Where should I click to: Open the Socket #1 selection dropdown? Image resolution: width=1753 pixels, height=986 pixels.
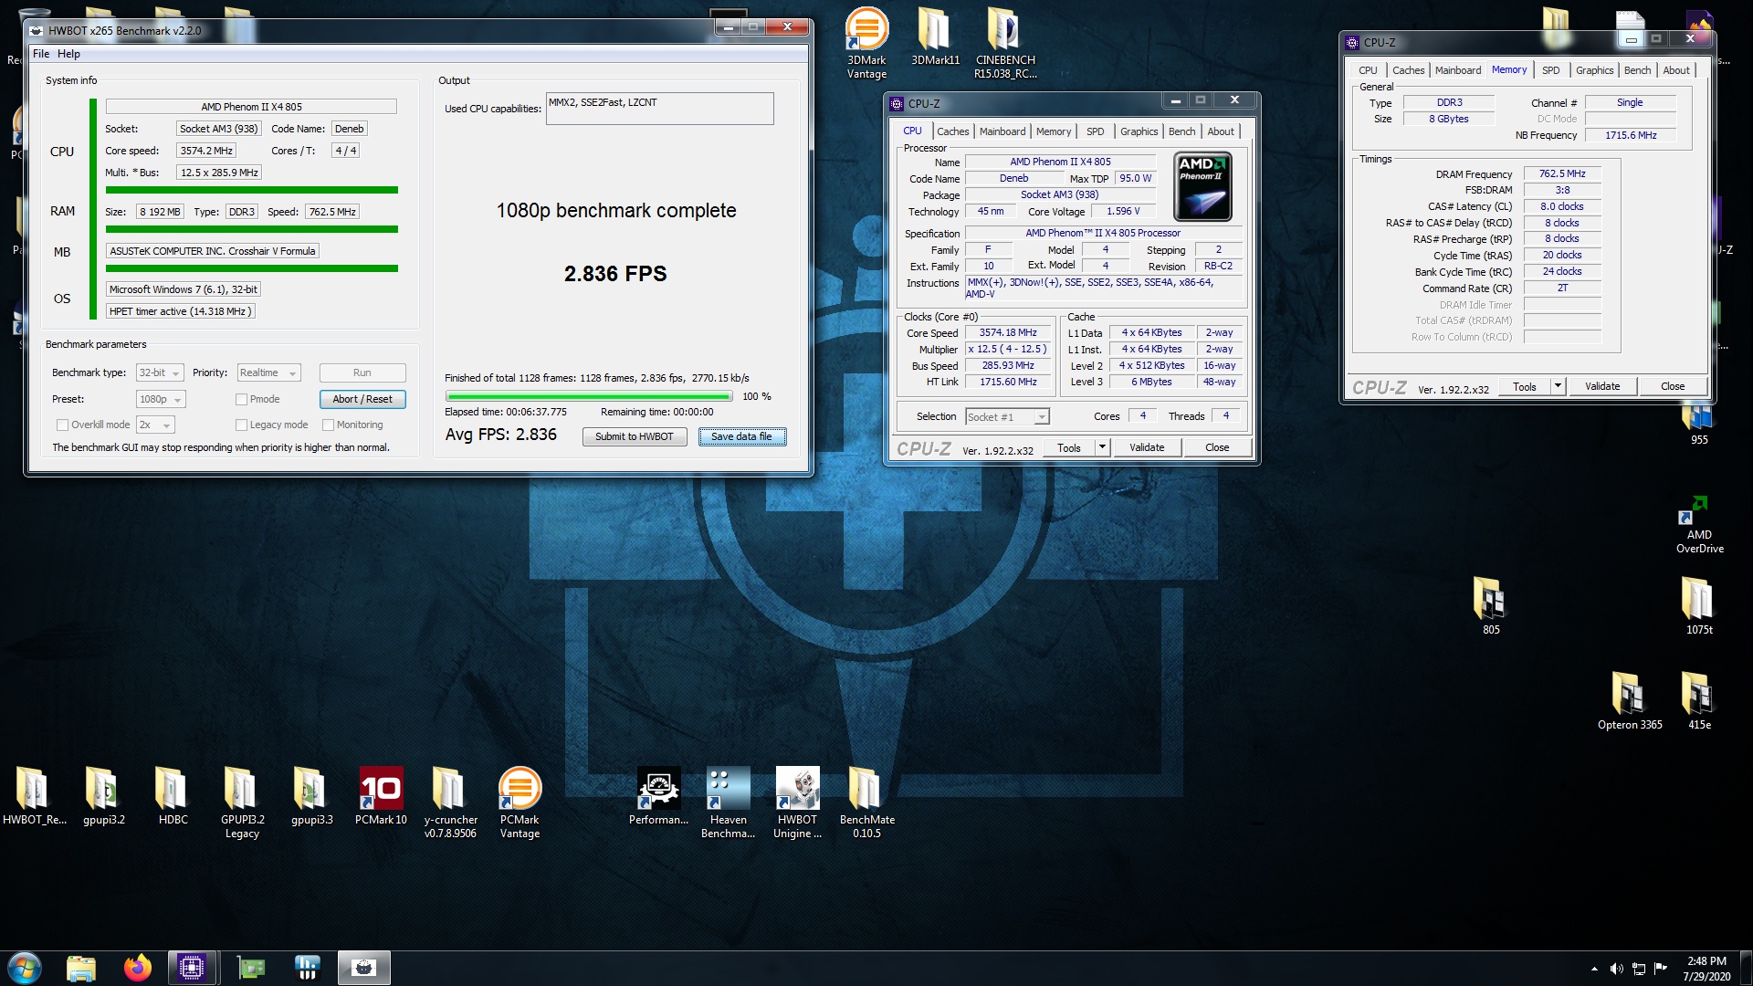[x=1007, y=416]
